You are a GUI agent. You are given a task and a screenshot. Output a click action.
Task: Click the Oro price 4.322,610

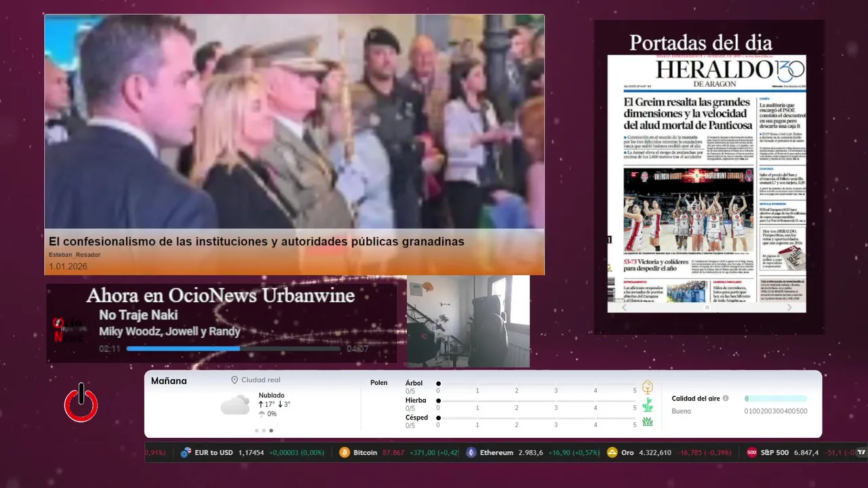click(655, 452)
